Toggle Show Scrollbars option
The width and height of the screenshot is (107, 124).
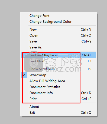[59, 69]
